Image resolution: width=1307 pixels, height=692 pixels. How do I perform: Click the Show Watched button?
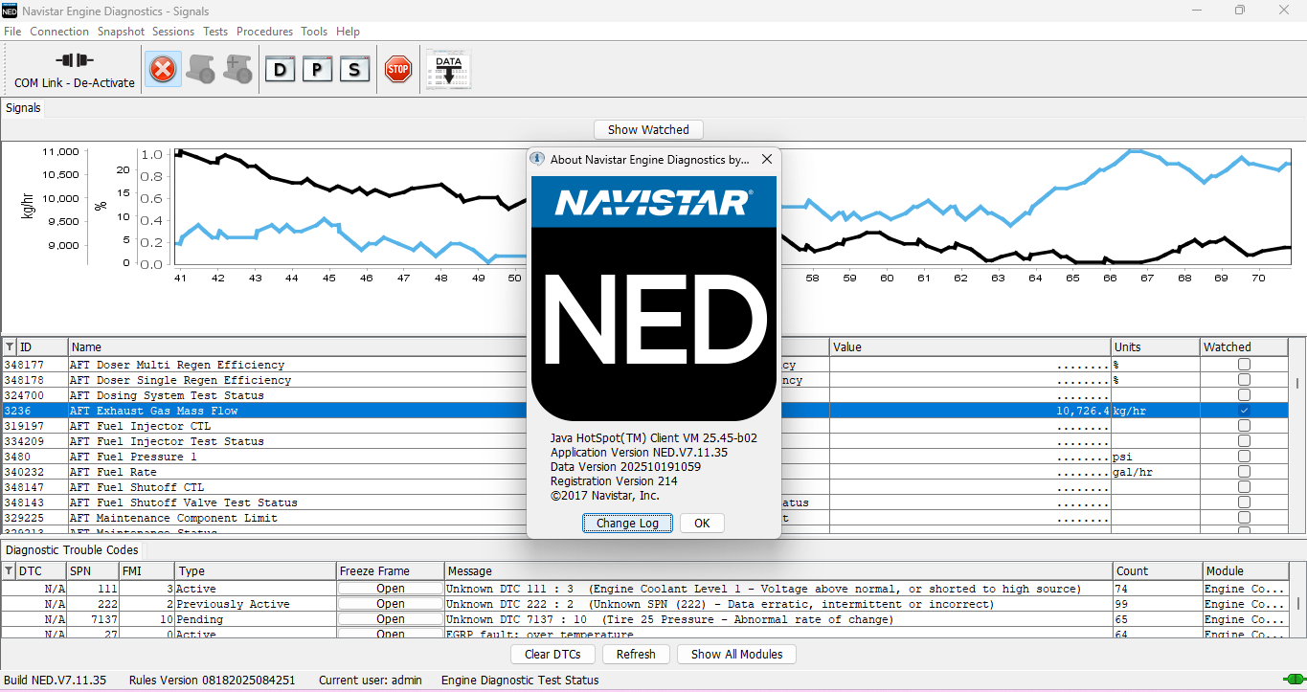[x=648, y=129]
